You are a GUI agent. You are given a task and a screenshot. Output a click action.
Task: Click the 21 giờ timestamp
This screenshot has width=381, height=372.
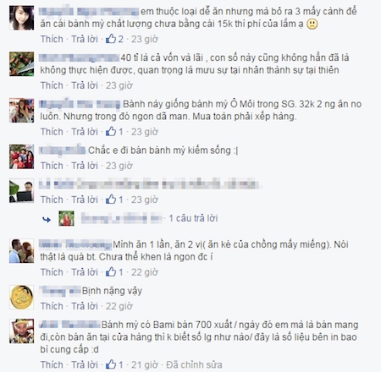tap(144, 364)
